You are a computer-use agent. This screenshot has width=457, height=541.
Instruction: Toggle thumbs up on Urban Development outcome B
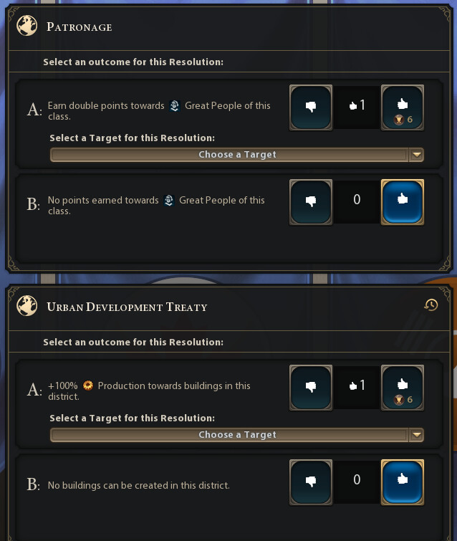click(403, 482)
